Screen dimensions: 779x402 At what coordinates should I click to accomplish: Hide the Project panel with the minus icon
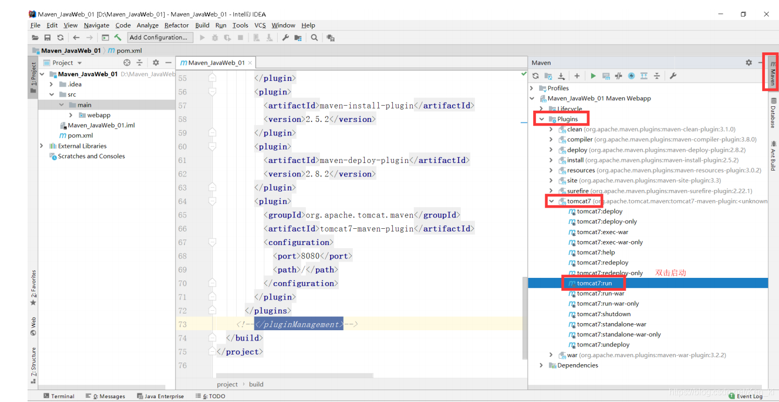coord(168,63)
